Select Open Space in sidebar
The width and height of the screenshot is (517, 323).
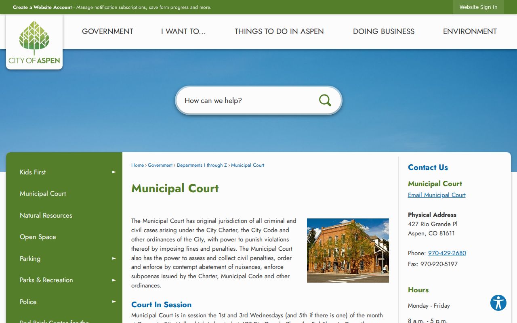(x=38, y=237)
